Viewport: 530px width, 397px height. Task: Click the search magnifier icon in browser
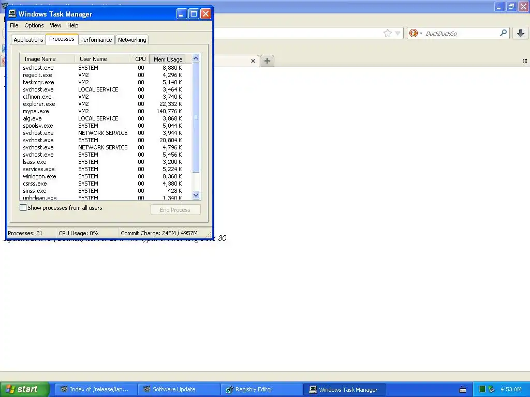(x=503, y=33)
